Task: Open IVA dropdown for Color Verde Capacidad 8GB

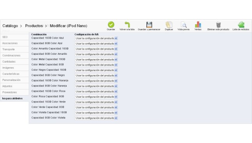Action: click(96, 107)
